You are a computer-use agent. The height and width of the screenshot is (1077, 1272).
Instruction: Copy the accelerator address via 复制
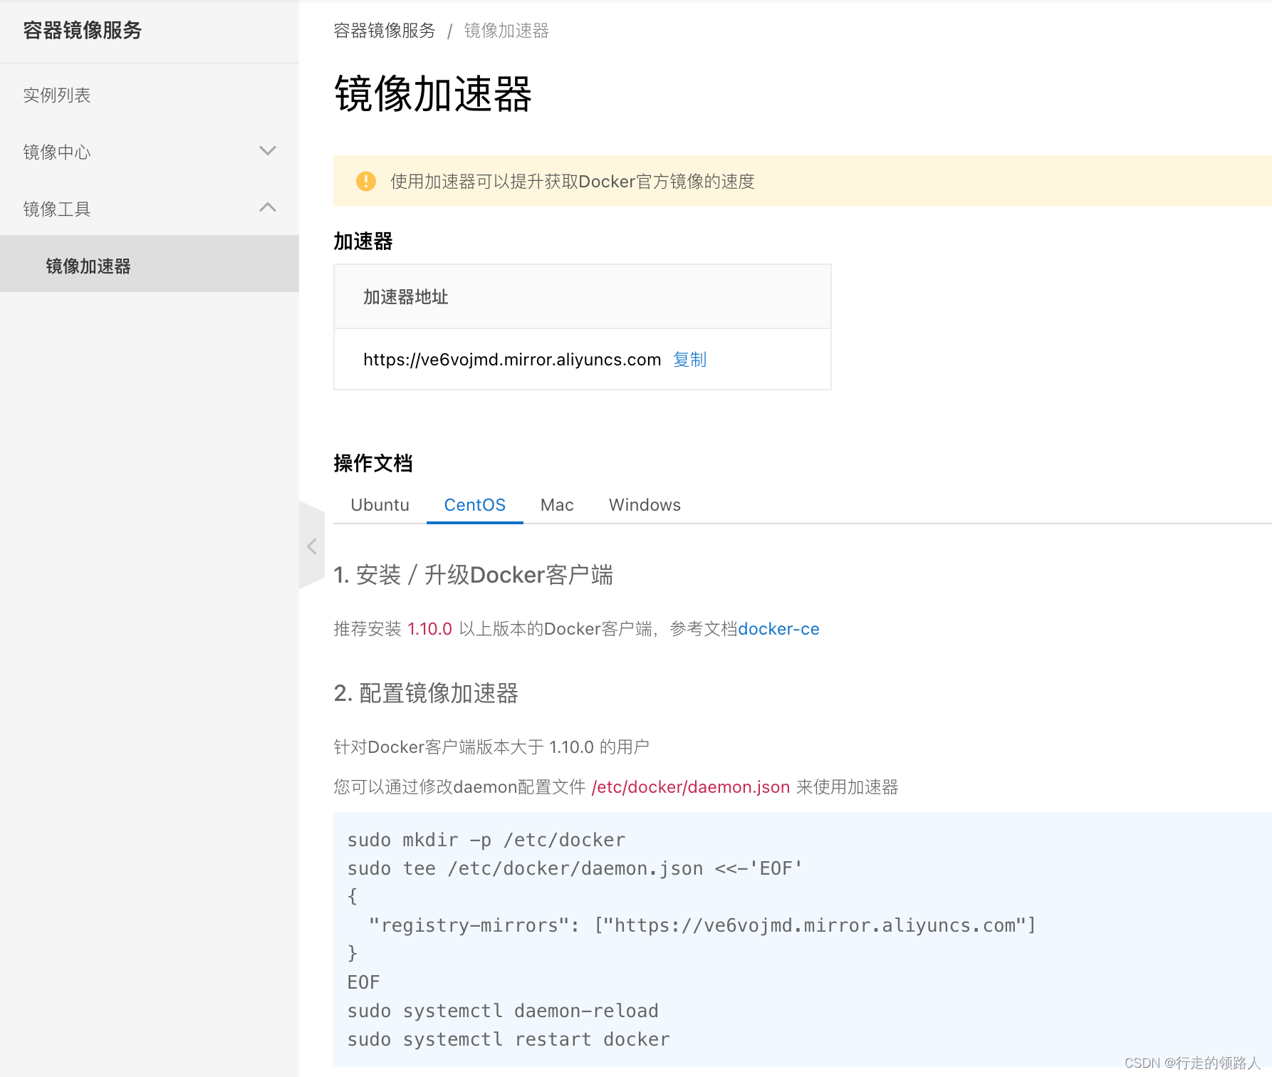689,360
